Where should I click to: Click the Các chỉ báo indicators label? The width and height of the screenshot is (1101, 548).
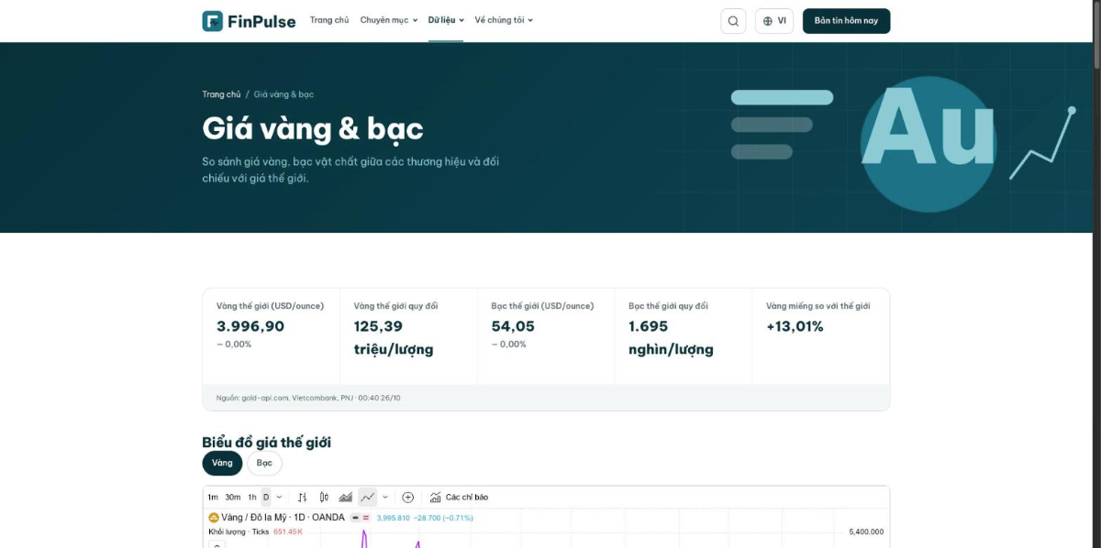coord(467,498)
